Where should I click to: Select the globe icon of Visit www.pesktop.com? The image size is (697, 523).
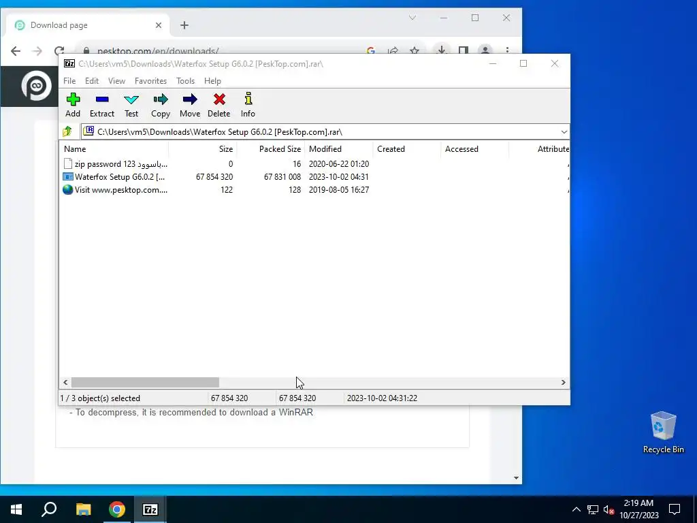pos(67,190)
